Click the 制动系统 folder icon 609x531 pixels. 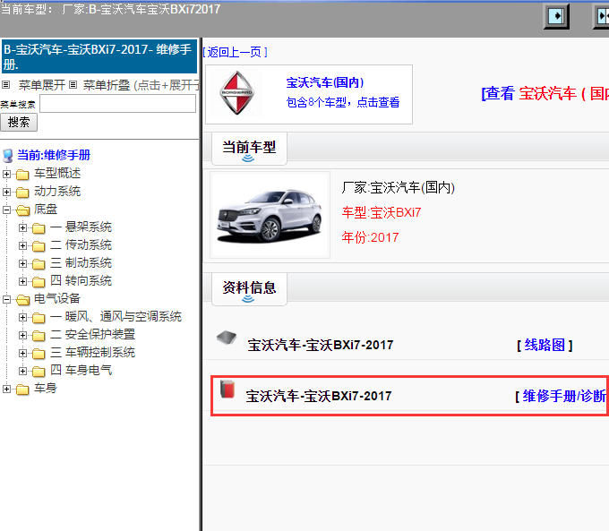click(39, 264)
